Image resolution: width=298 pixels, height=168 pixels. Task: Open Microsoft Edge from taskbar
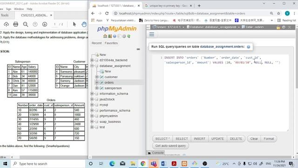coord(112,164)
